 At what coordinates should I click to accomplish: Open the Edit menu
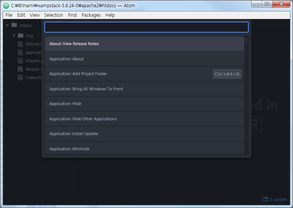tap(21, 15)
